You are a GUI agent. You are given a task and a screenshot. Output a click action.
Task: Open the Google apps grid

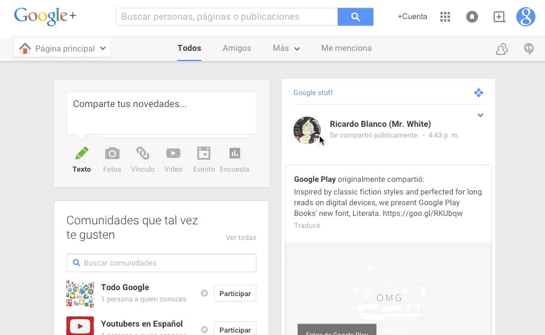(445, 17)
